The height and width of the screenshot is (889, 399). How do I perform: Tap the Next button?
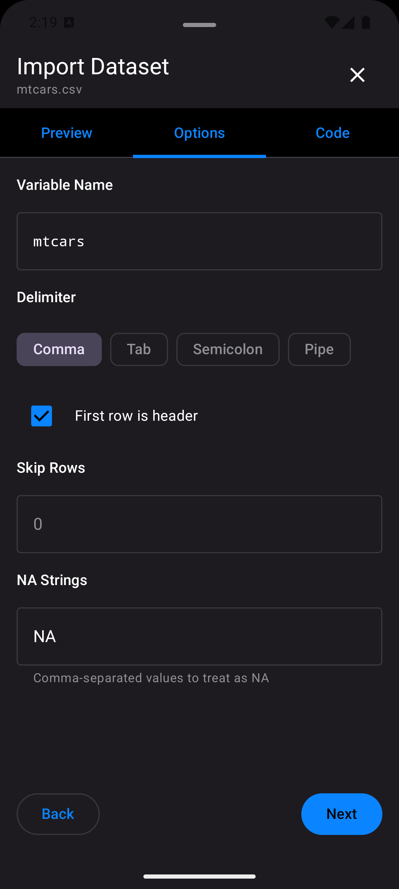(341, 814)
